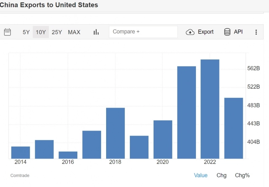Switch to the Chg view tab
The width and height of the screenshot is (269, 187).
pos(221,175)
